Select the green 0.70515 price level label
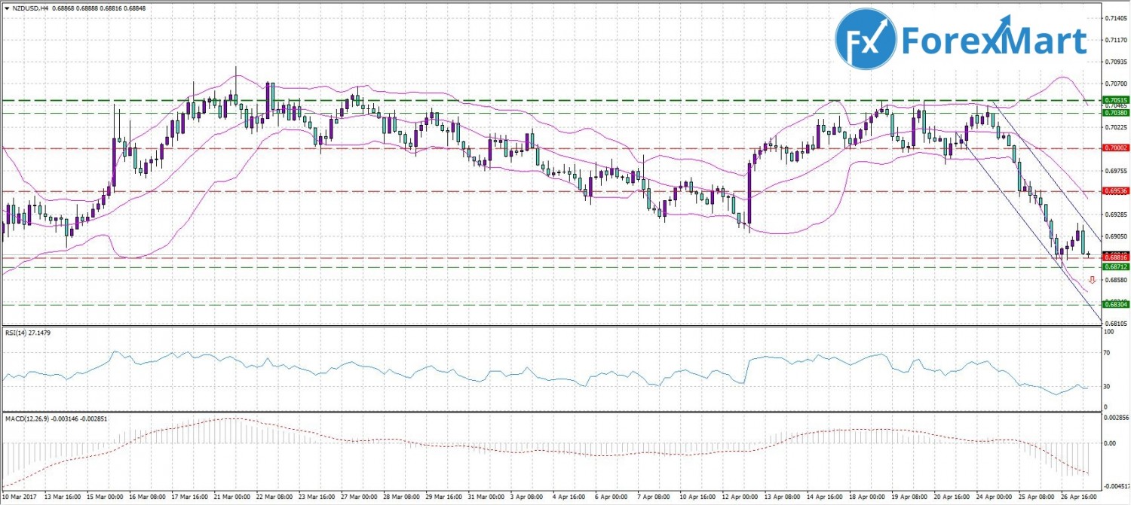 (x=1115, y=100)
